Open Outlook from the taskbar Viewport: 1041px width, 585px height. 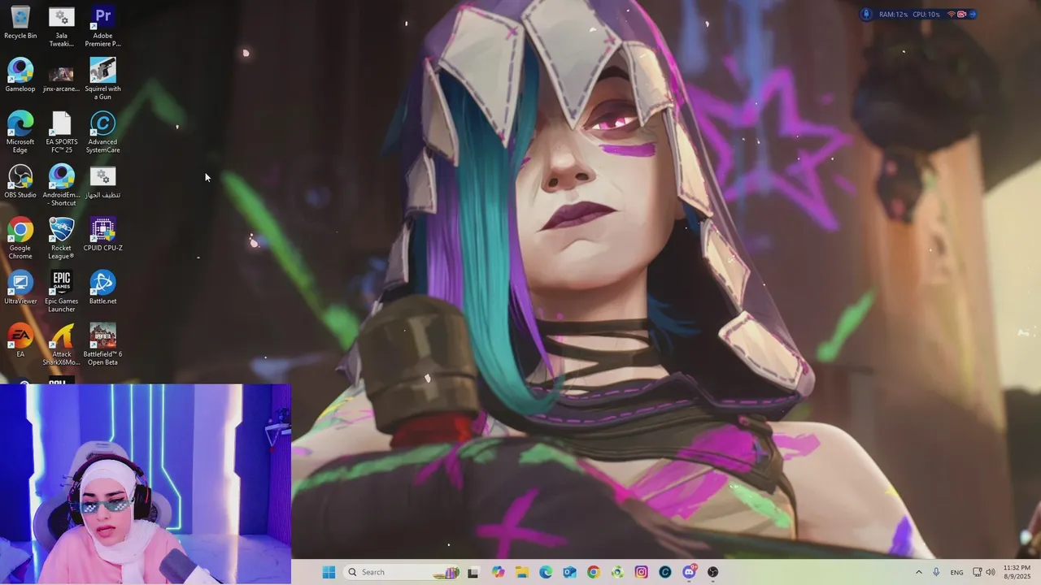pyautogui.click(x=569, y=572)
